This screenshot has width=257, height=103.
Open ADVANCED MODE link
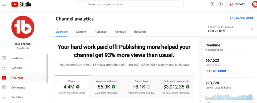point(241,18)
